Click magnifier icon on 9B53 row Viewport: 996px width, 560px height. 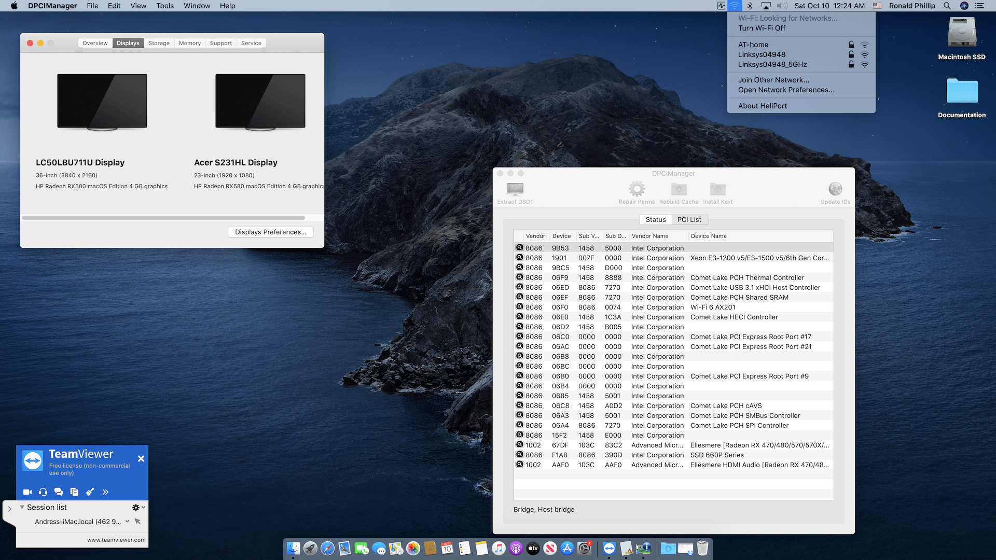[x=519, y=248]
